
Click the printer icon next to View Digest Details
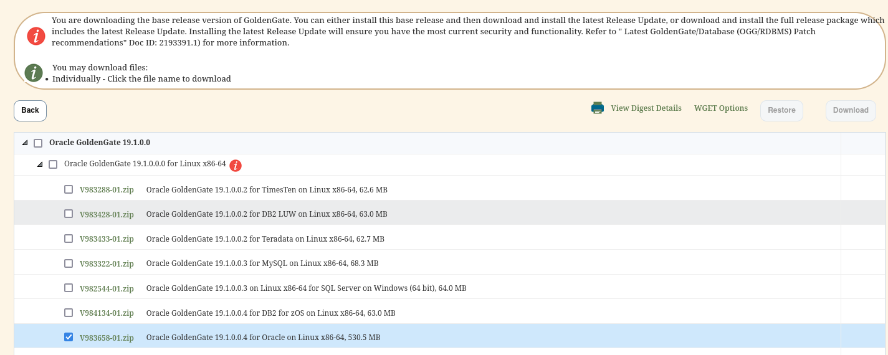coord(598,108)
